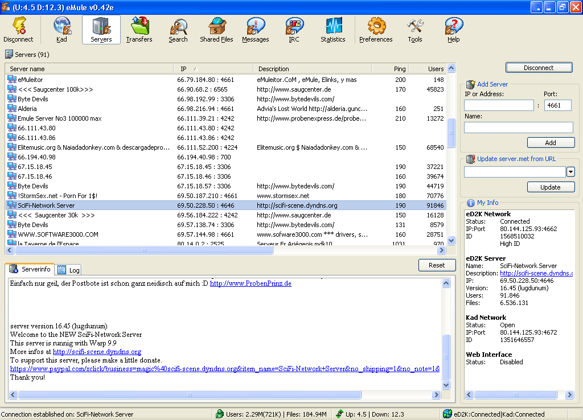Viewport: 583px width, 420px height.
Task: Click the Add server button
Action: [x=551, y=143]
